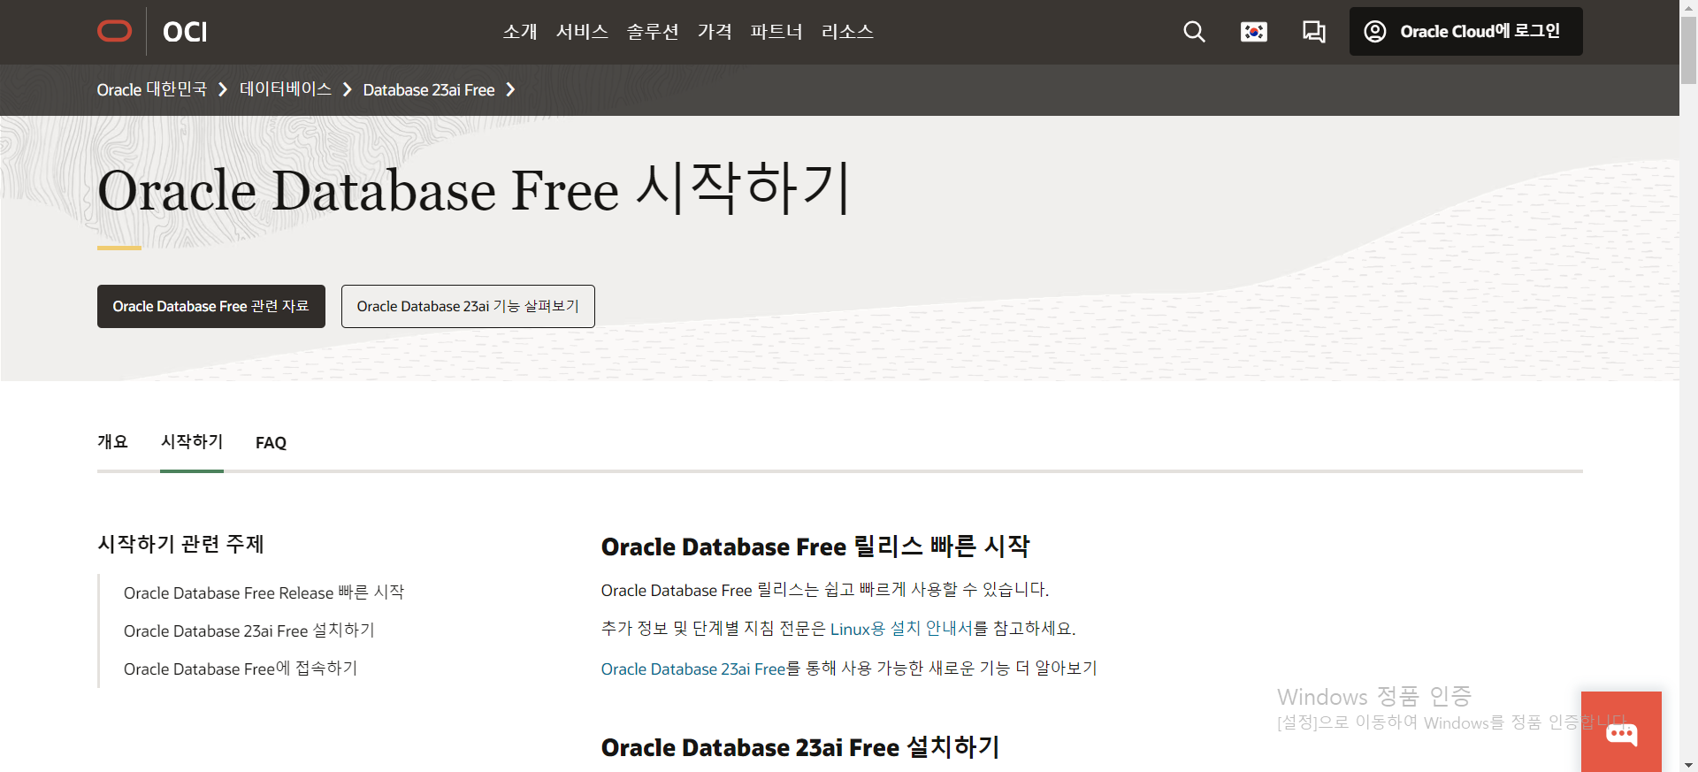1698x772 pixels.
Task: Click the Oracle red logo icon
Action: click(115, 32)
